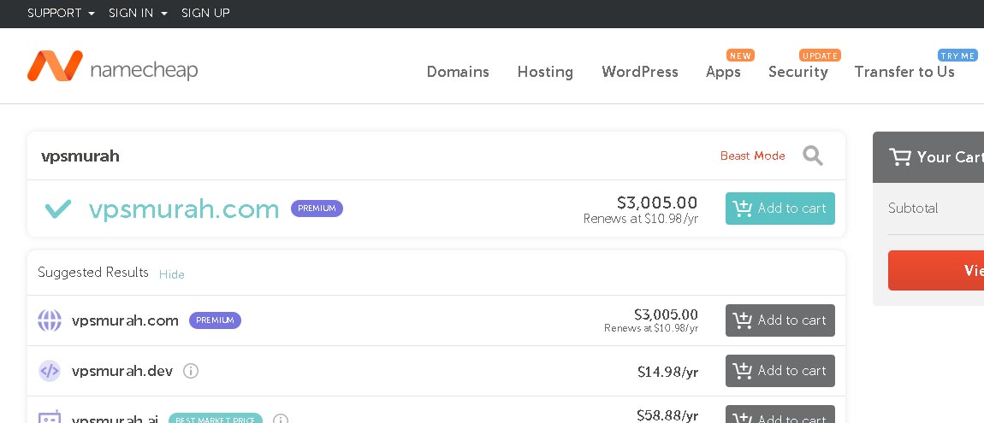Click the green checkmark beside vpsmurah.com
This screenshot has height=423, width=984.
tap(57, 209)
